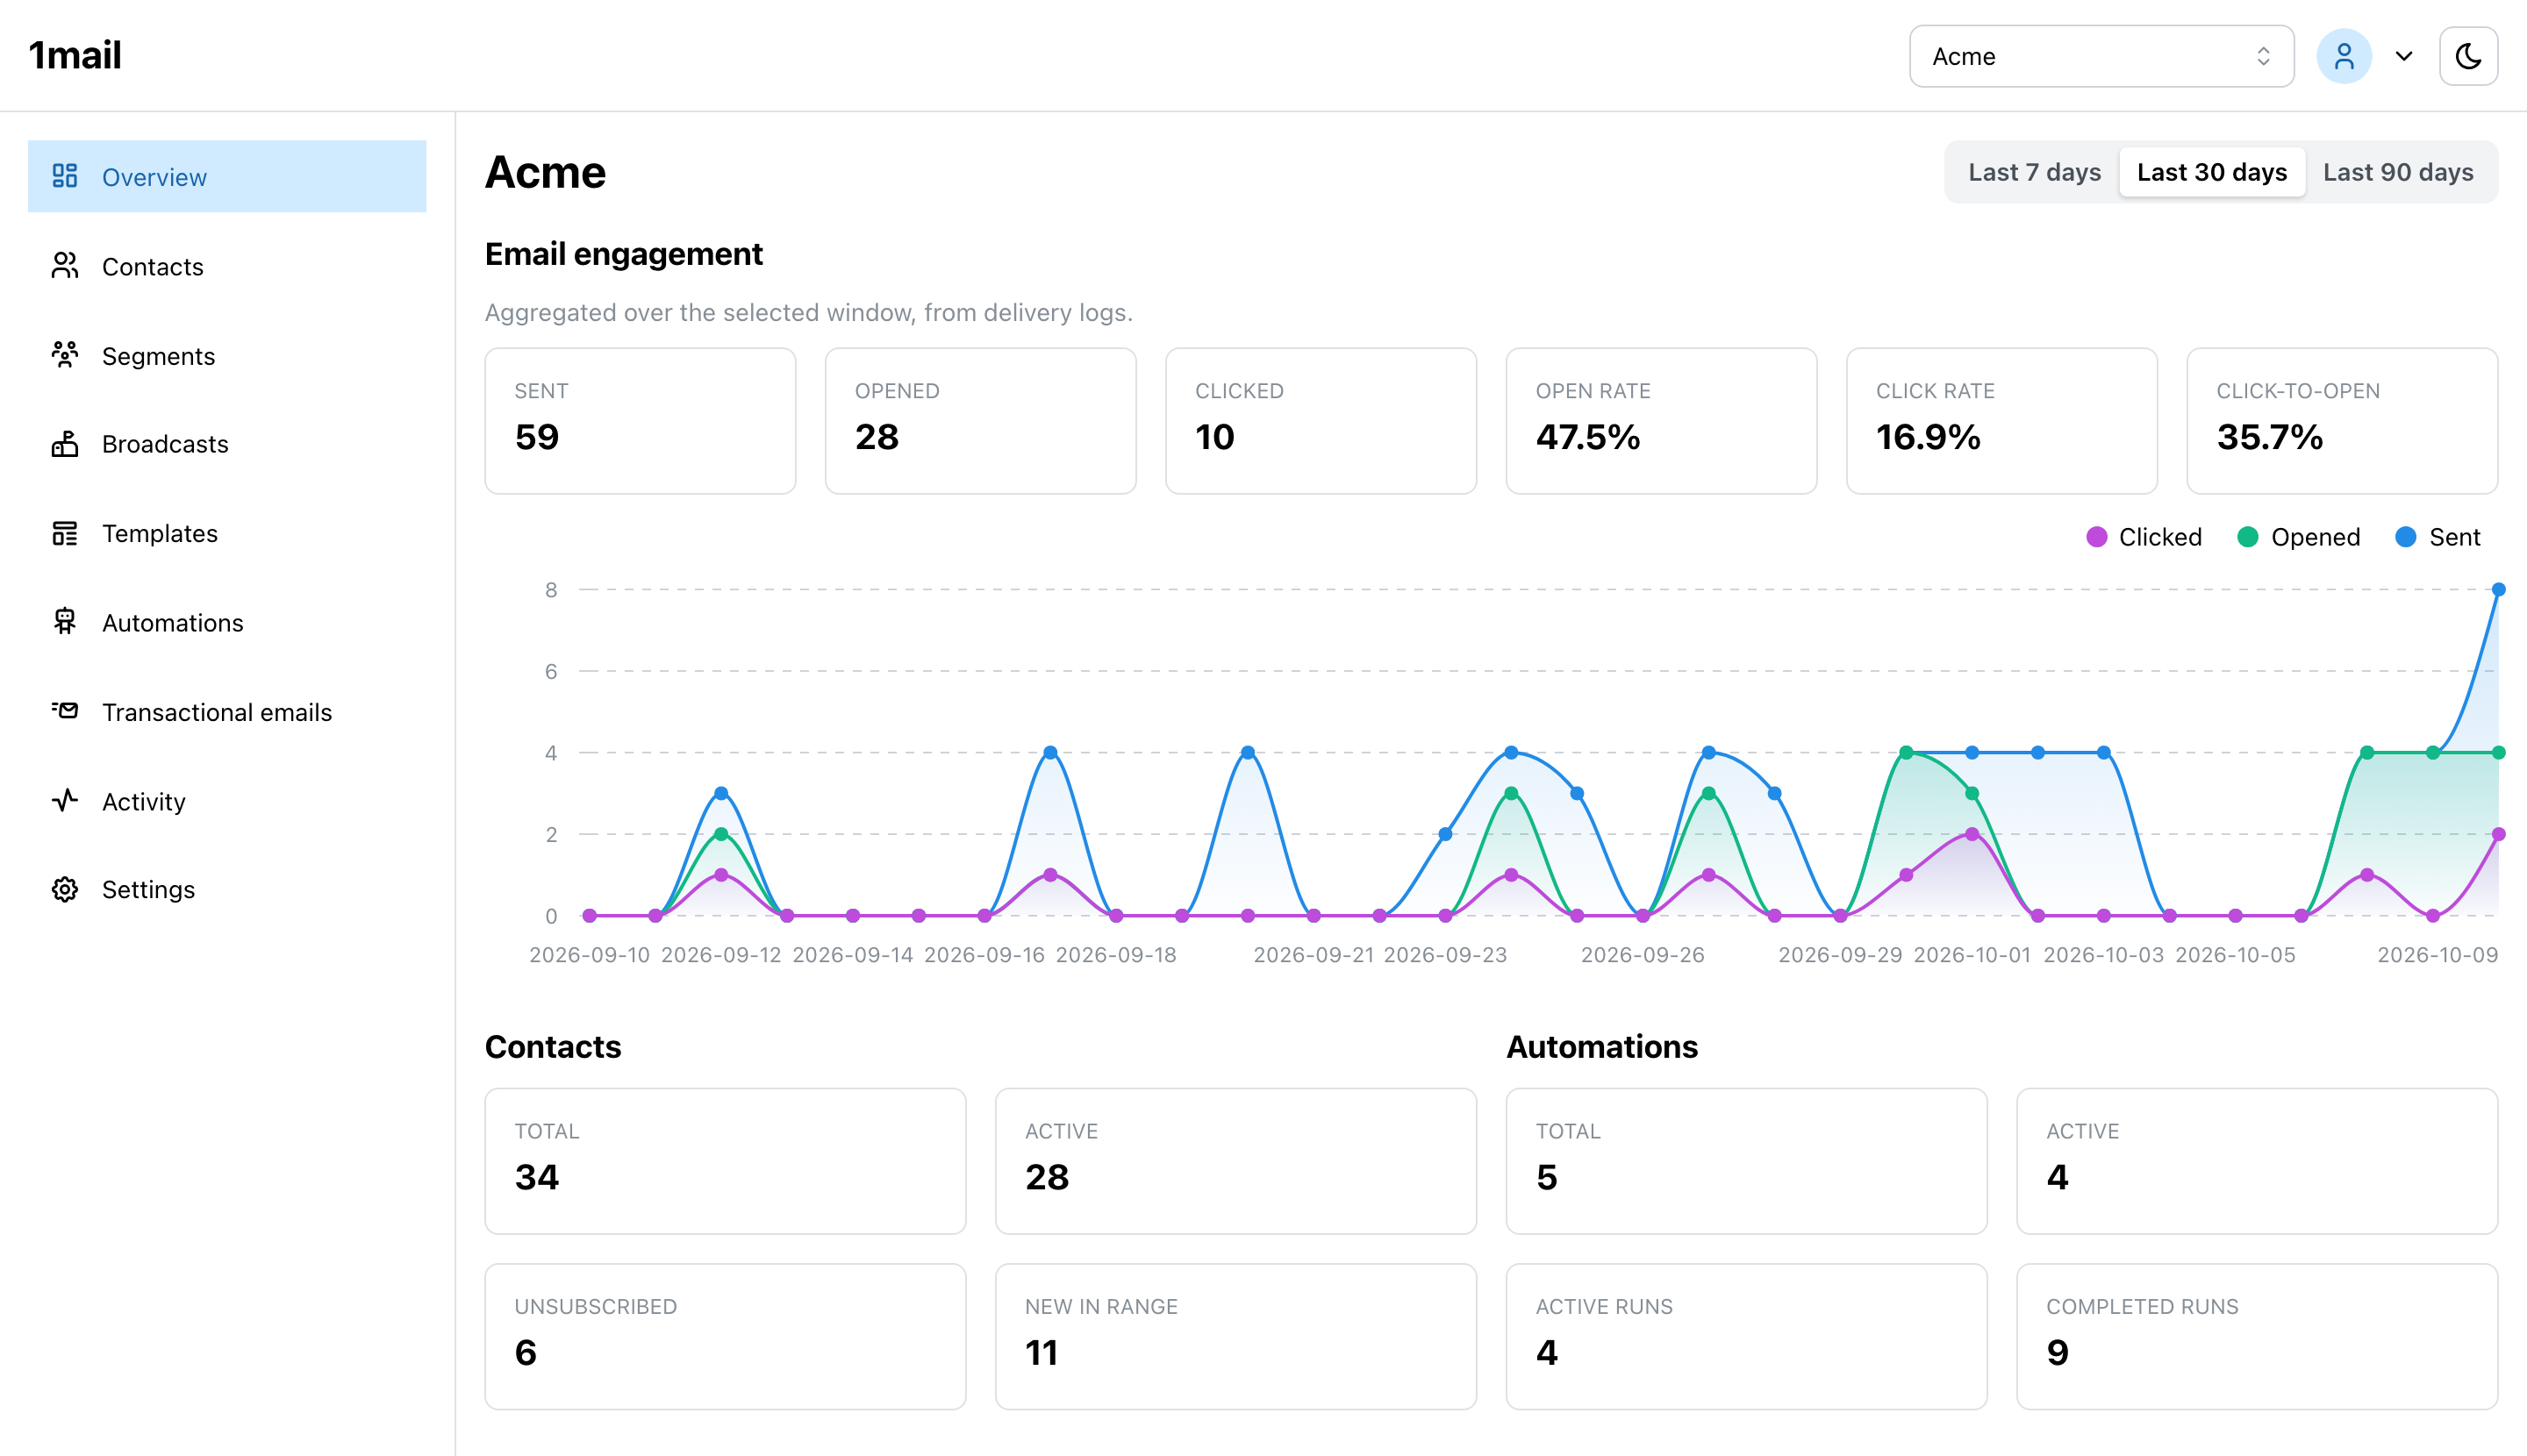This screenshot has width=2527, height=1456.
Task: Click the Email engagement heading
Action: tap(623, 254)
